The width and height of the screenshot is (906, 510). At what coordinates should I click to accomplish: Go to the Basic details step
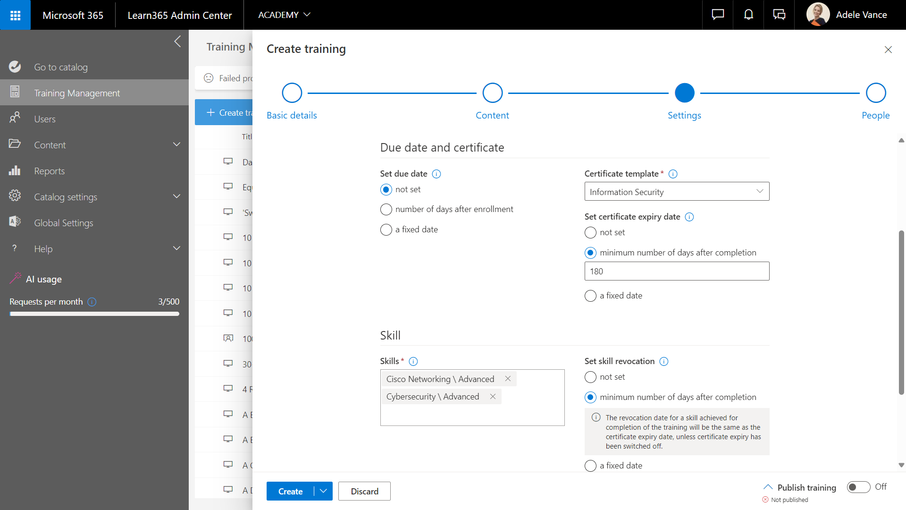292,93
